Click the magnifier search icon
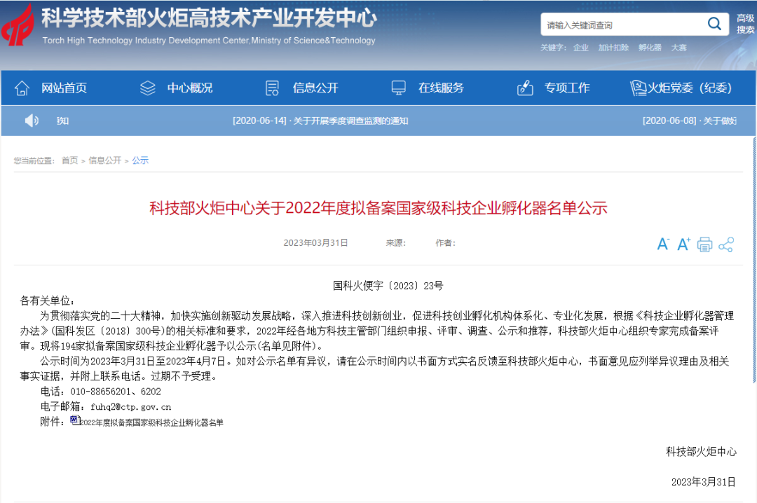 714,25
